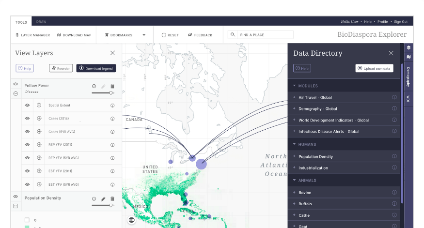The width and height of the screenshot is (424, 228).
Task: Click the Download Map toolbar icon
Action: (x=59, y=35)
